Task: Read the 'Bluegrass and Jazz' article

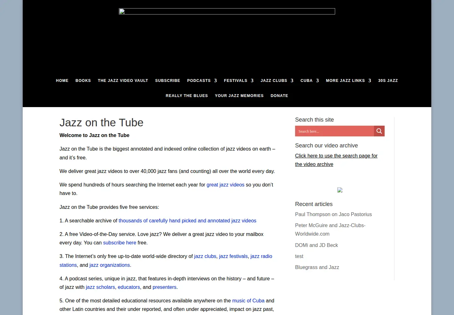Action: click(317, 267)
